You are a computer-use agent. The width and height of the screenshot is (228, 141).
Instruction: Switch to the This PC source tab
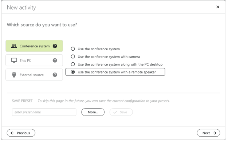[x=34, y=60]
